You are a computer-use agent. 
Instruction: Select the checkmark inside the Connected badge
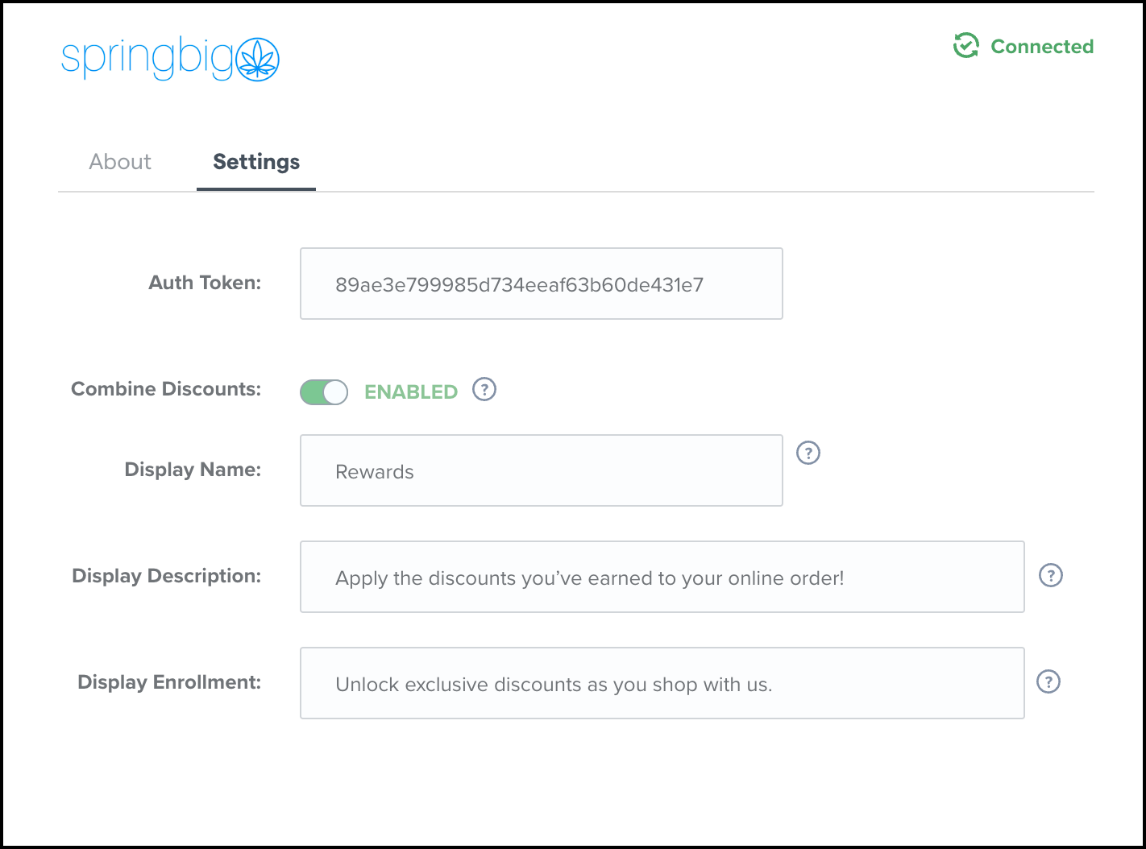point(966,46)
